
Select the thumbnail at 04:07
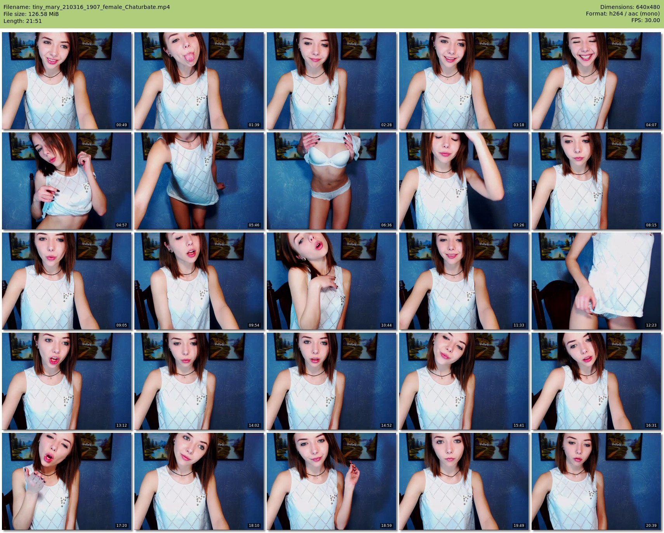click(596, 80)
